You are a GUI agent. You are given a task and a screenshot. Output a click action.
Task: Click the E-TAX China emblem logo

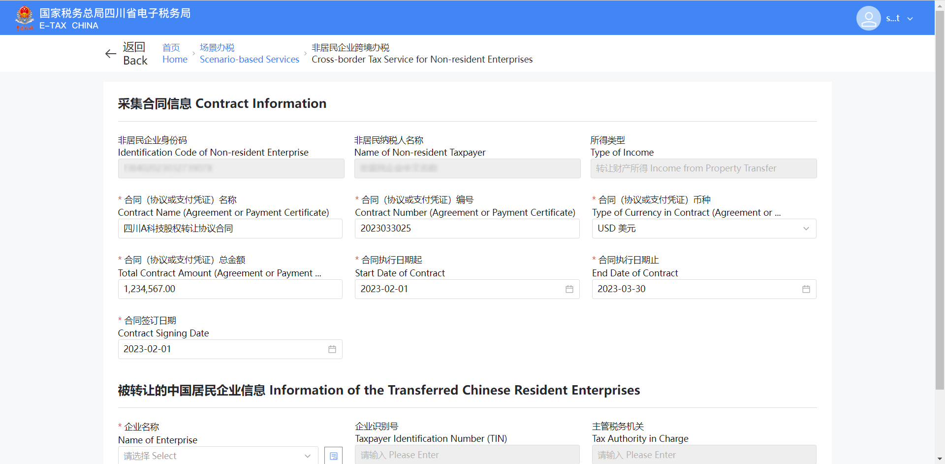coord(24,18)
